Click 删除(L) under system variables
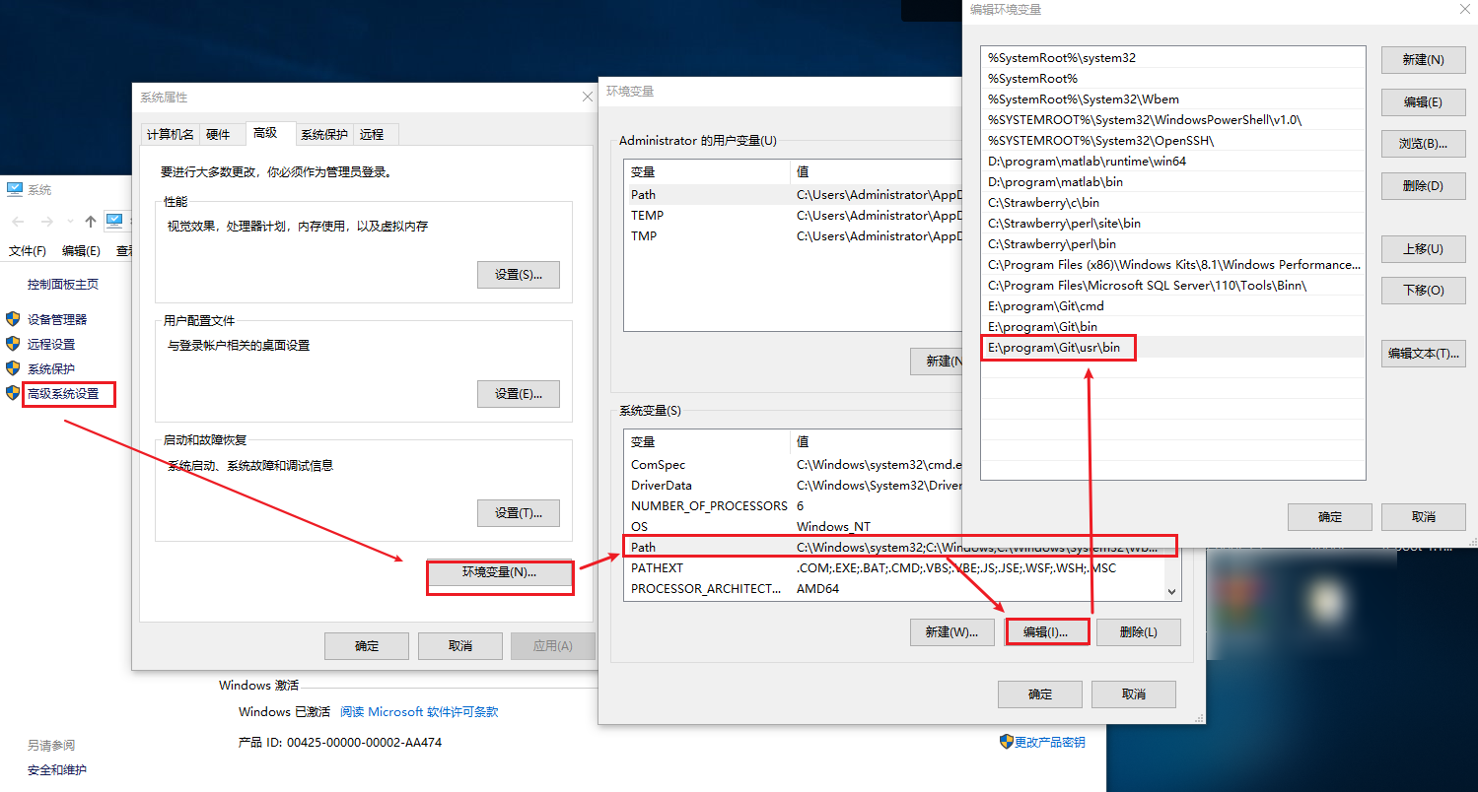Viewport: 1478px width, 792px height. (x=1139, y=632)
